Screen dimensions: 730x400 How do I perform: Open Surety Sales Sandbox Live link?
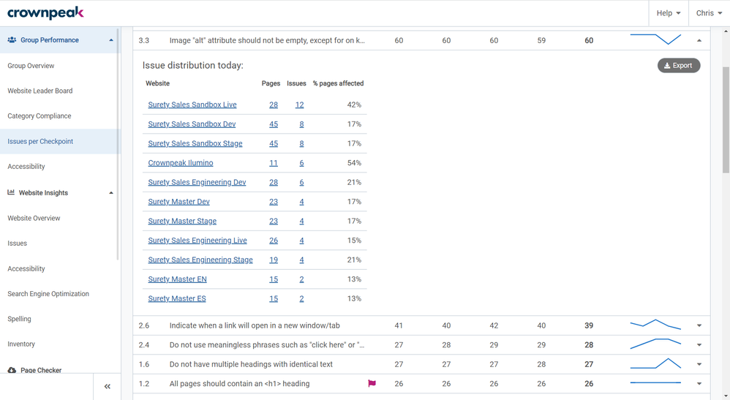(192, 105)
